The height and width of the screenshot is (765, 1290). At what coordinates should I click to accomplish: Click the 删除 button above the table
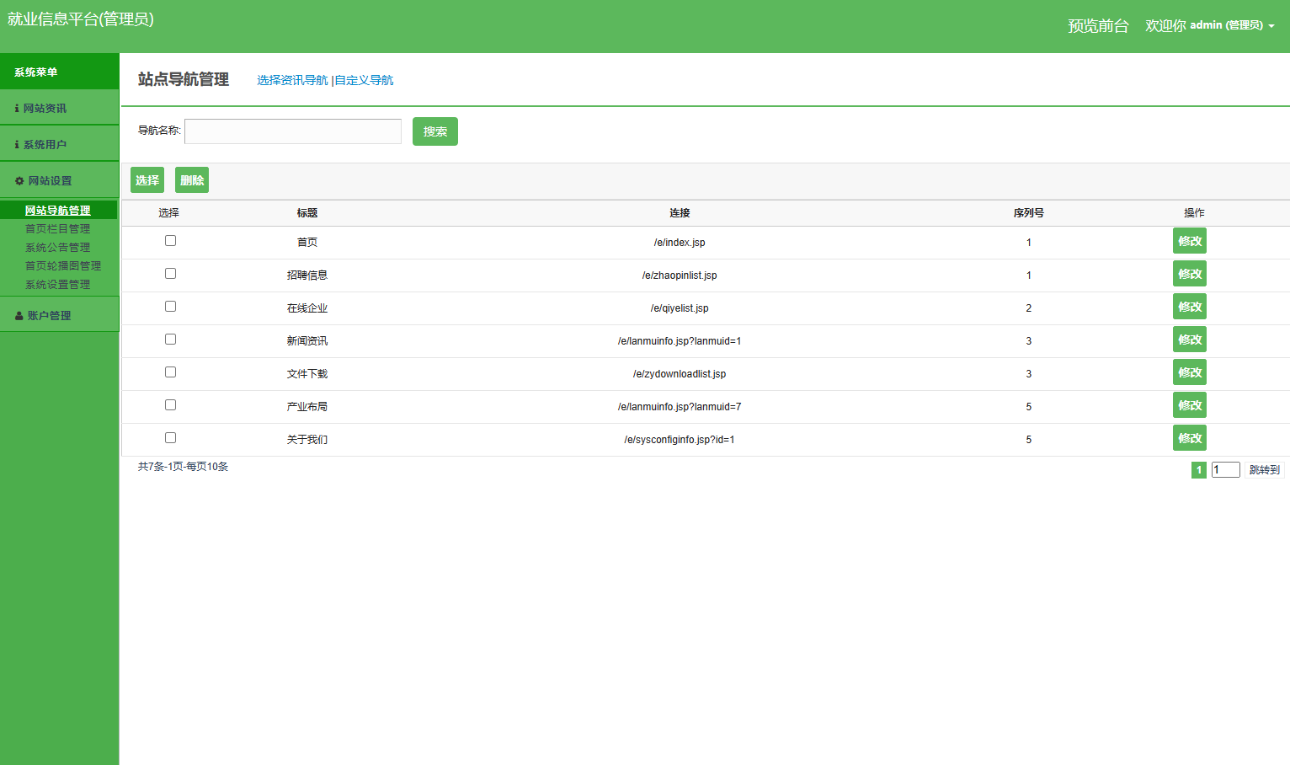(x=192, y=180)
